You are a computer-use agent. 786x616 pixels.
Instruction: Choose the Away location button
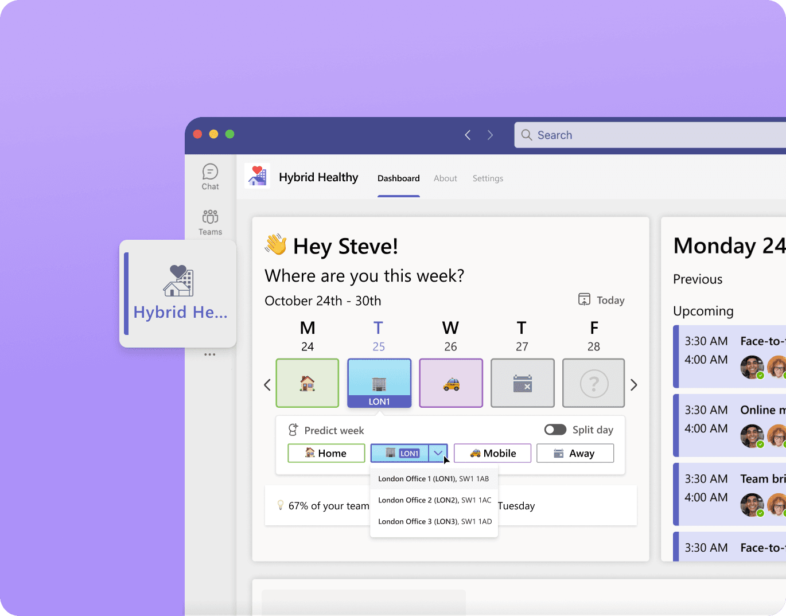(575, 453)
